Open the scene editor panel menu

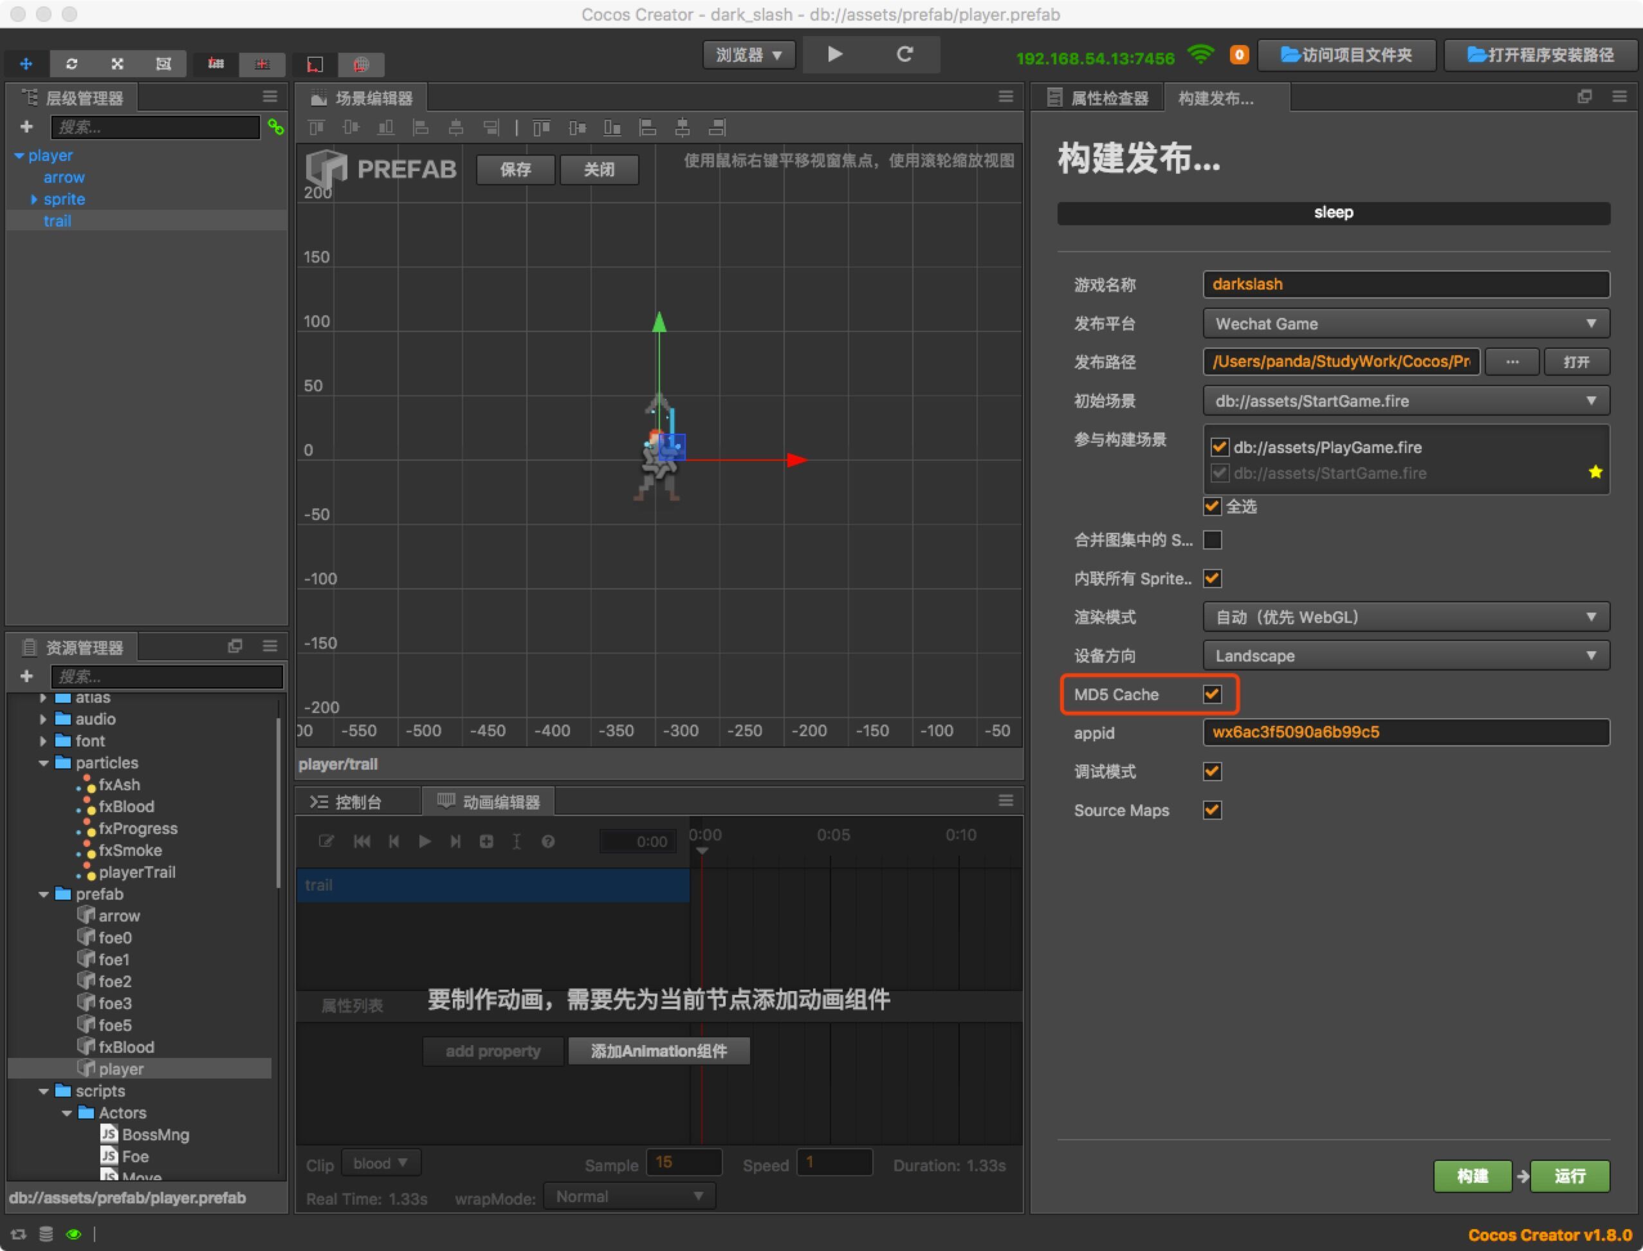click(x=1005, y=97)
